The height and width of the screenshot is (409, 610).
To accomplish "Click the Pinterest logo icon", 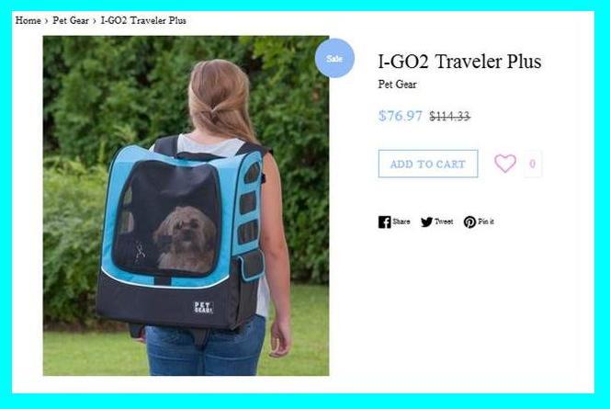I will (469, 222).
